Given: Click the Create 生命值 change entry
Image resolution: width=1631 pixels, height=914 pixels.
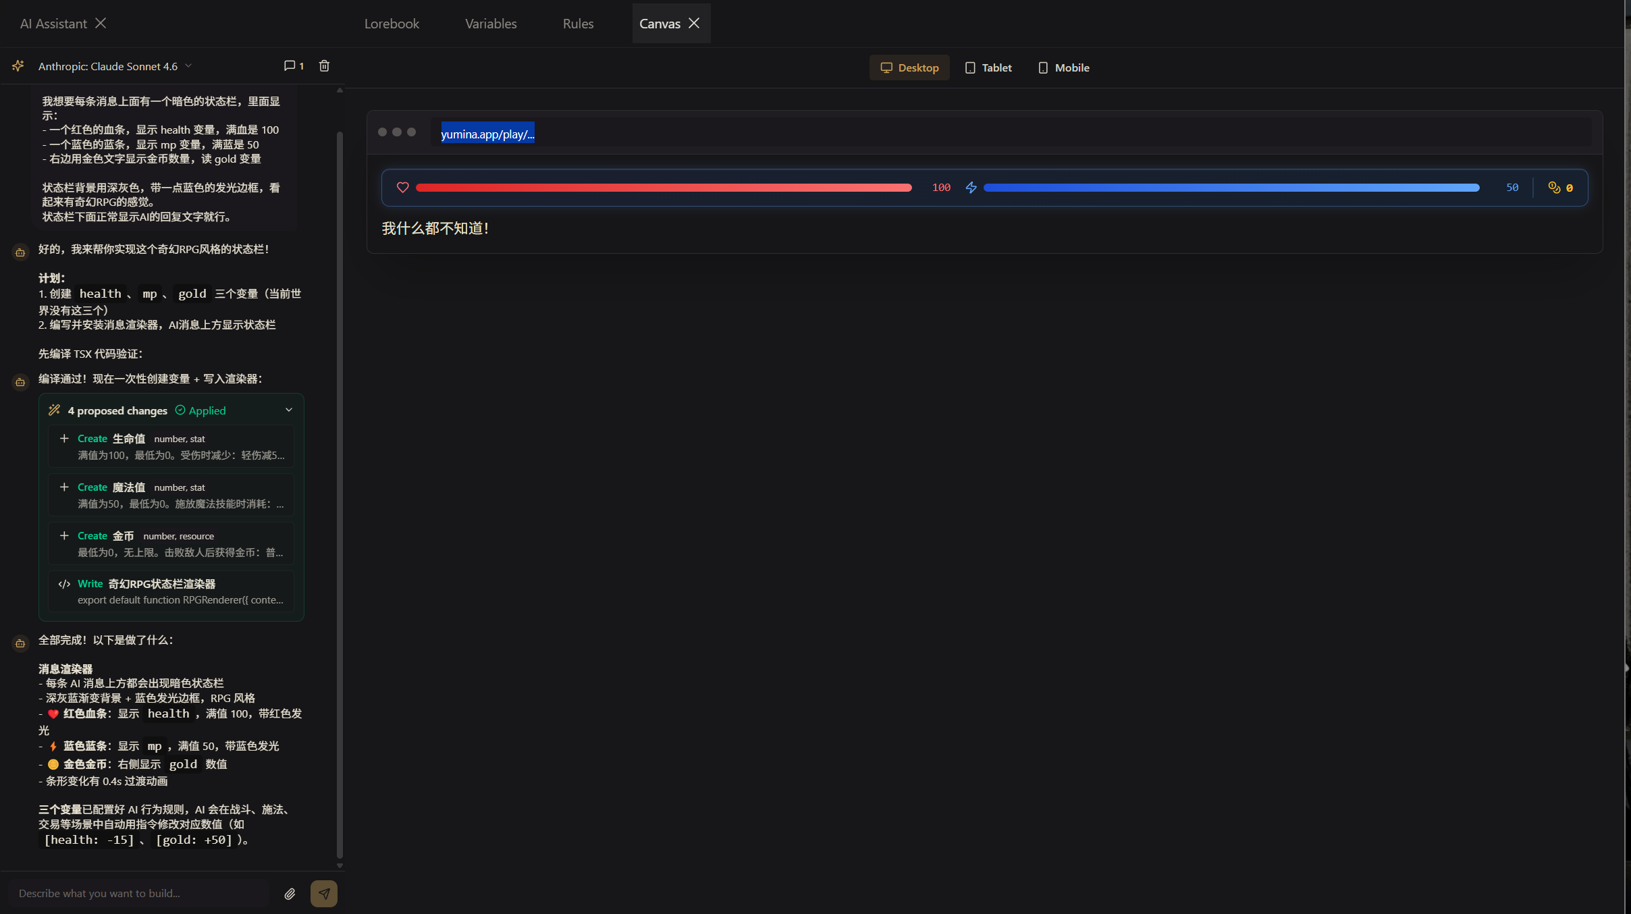Looking at the screenshot, I should pyautogui.click(x=171, y=446).
